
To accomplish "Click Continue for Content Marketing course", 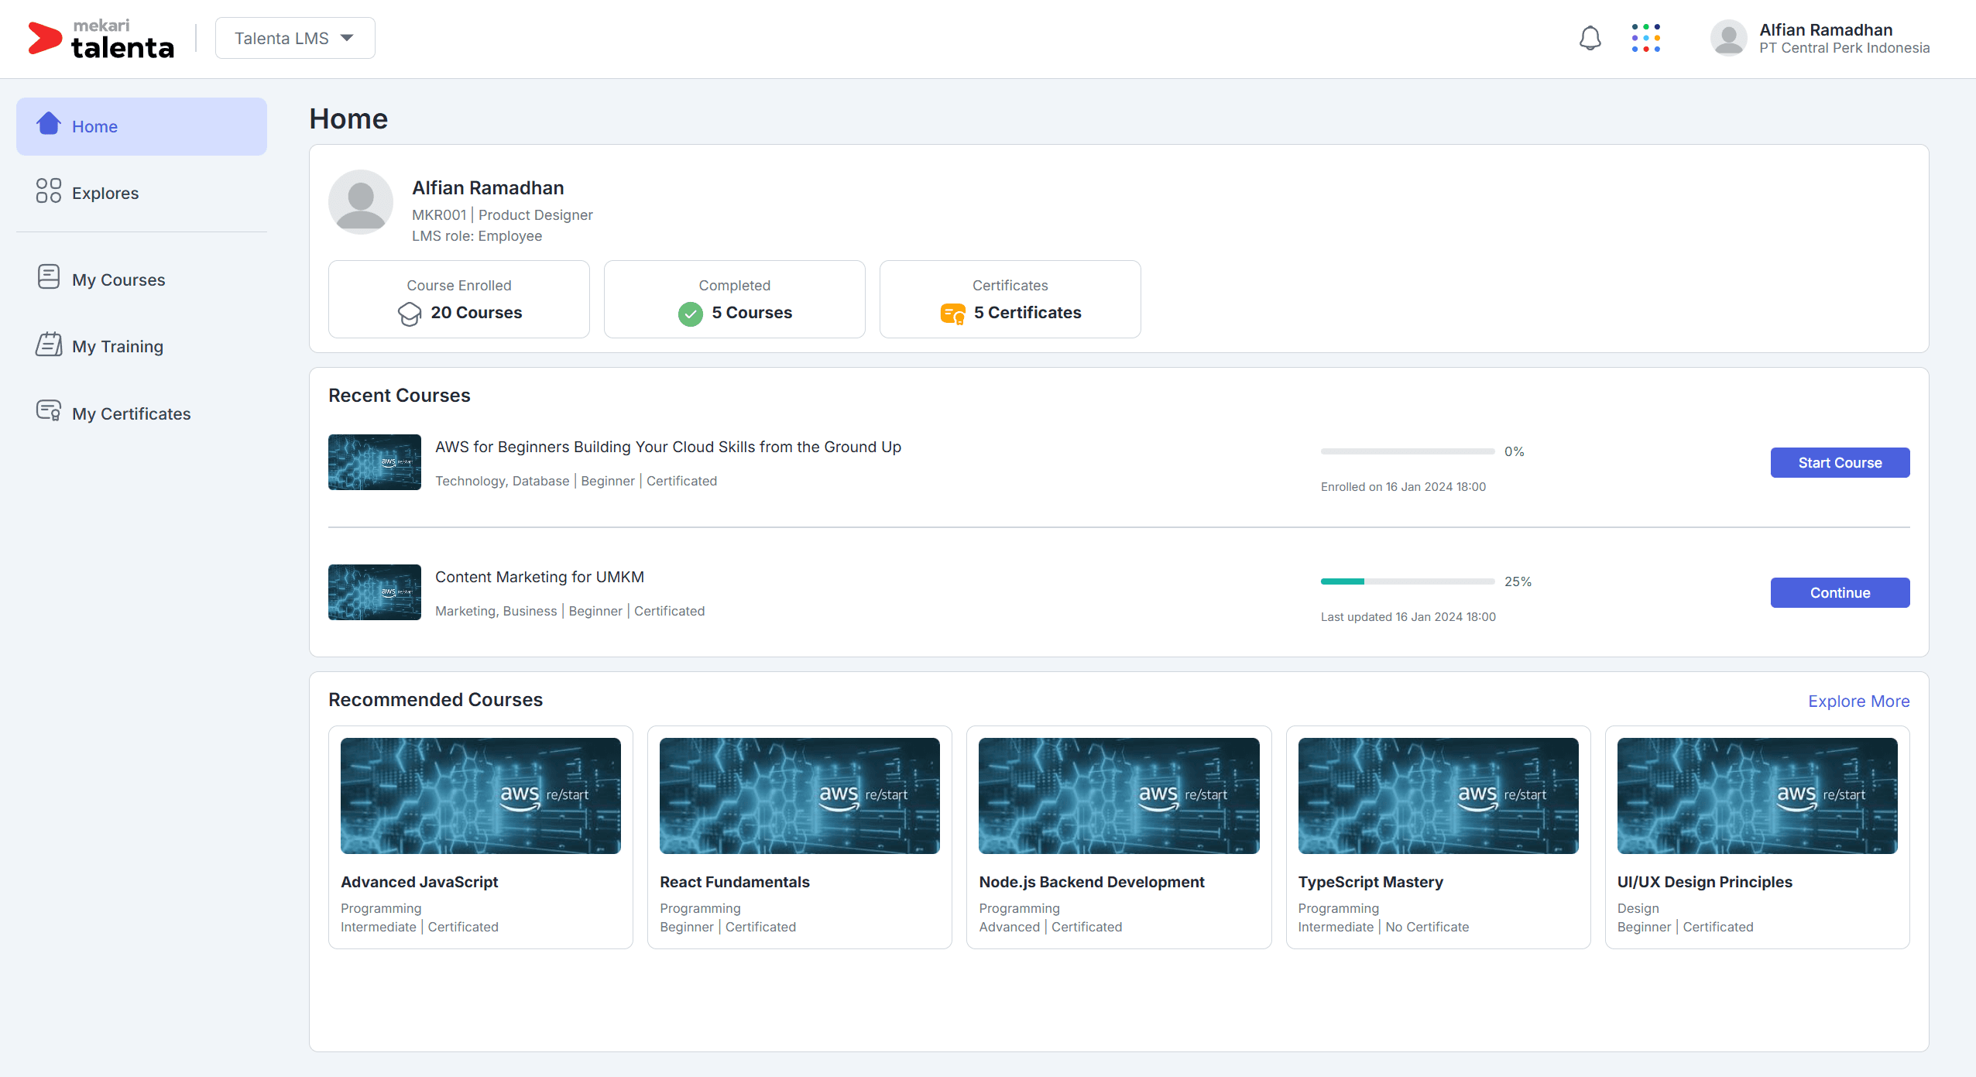I will (1840, 593).
